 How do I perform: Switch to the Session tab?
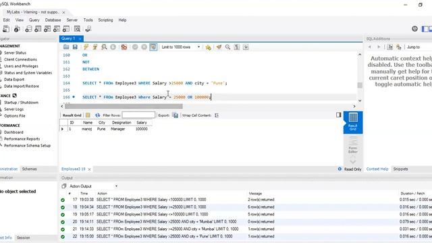click(x=23, y=238)
